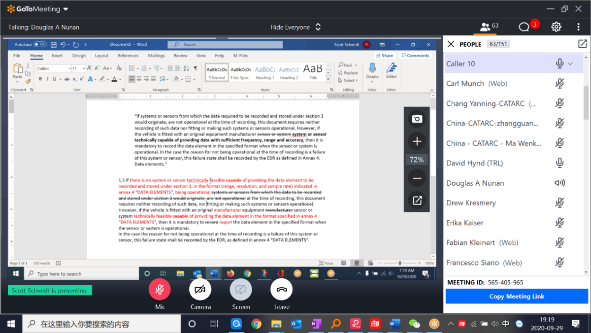The width and height of the screenshot is (591, 333).
Task: Open the GoToMeeting title menu arrow
Action: (66, 9)
